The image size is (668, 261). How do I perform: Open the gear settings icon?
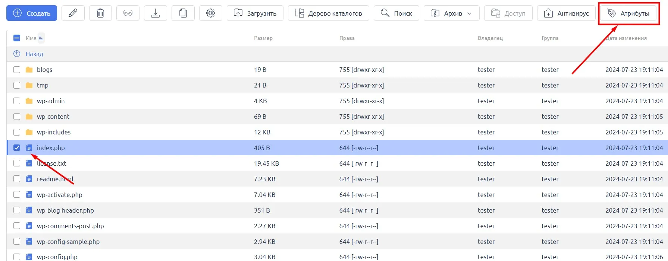point(211,13)
